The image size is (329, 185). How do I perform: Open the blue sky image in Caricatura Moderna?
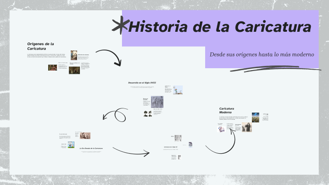(x=255, y=117)
